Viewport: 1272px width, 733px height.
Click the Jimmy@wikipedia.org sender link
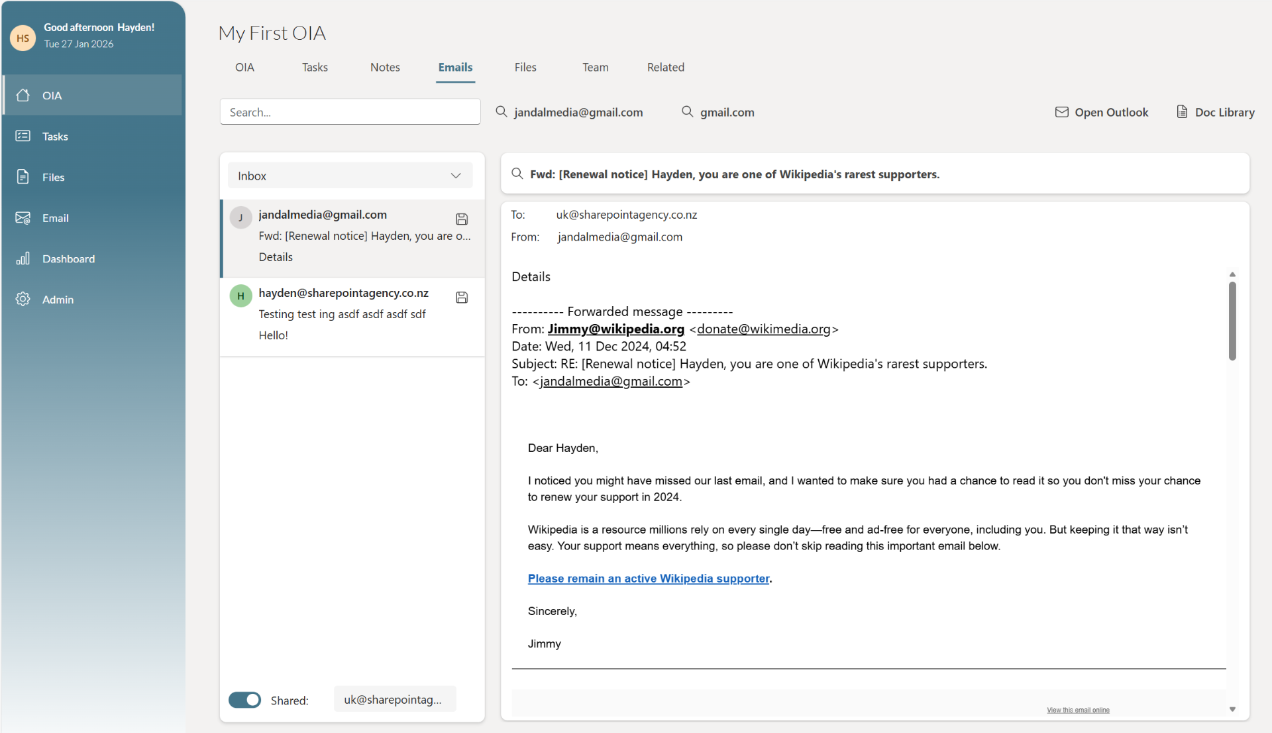click(x=615, y=329)
